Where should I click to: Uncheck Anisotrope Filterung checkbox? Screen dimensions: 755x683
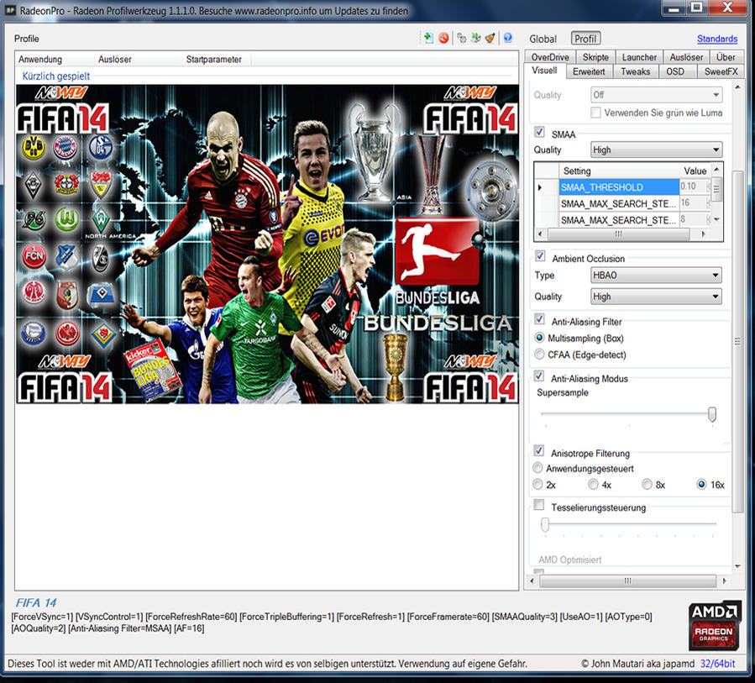(539, 451)
